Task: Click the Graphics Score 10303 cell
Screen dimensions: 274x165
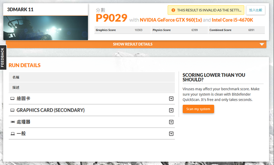Action: [122, 30]
